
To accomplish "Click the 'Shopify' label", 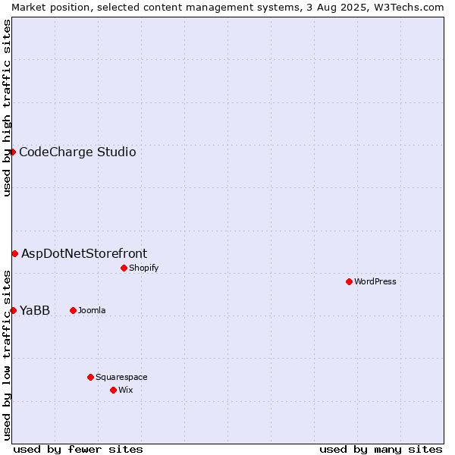I will click(x=143, y=268).
